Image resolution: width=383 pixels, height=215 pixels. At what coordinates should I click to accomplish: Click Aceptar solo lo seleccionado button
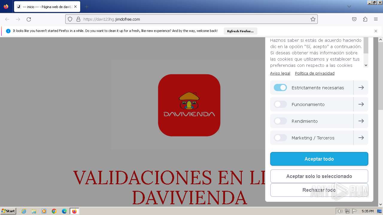point(319,176)
